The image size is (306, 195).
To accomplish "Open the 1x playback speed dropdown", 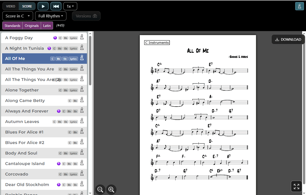I will [70, 6].
